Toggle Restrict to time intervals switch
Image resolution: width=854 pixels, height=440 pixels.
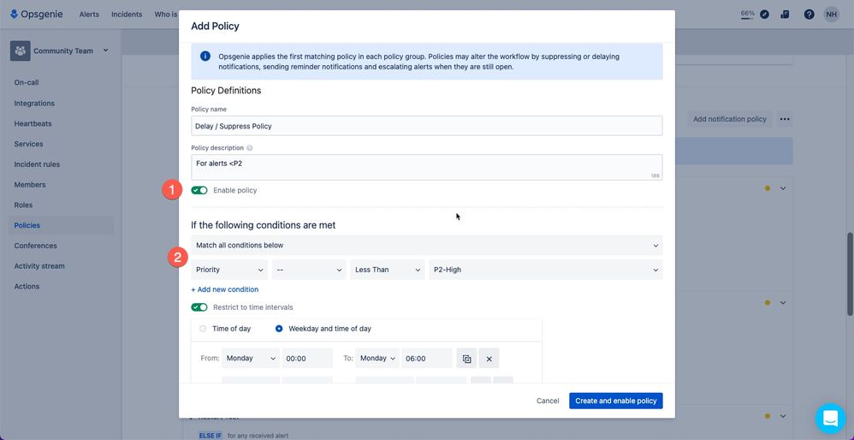(x=199, y=307)
